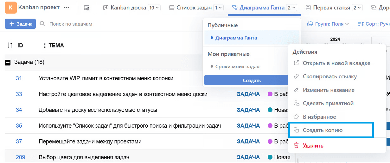This screenshot has height=163, width=390.
Task: Open the Список задач views count dropdown
Action: 218,8
